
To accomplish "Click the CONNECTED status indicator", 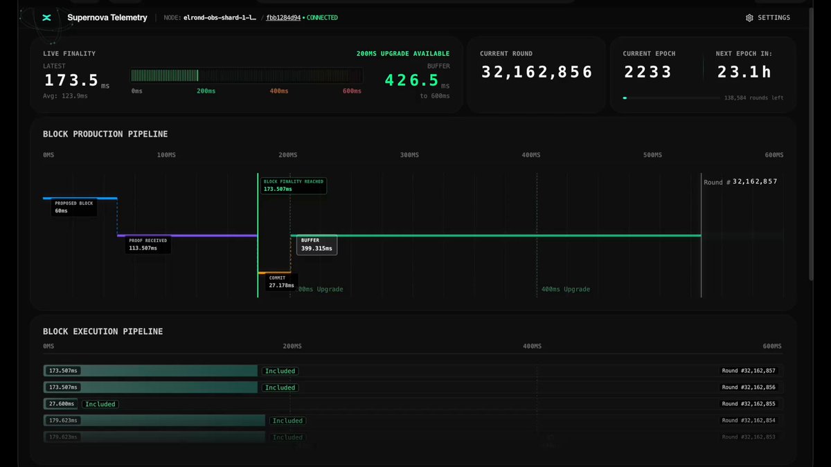I will tap(321, 18).
